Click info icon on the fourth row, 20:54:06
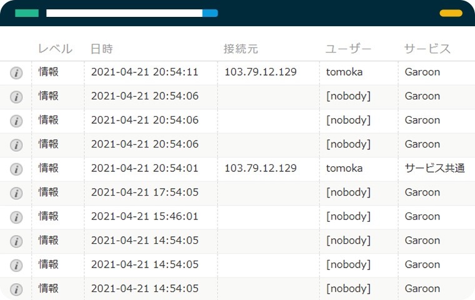The image size is (475, 300). pos(16,145)
